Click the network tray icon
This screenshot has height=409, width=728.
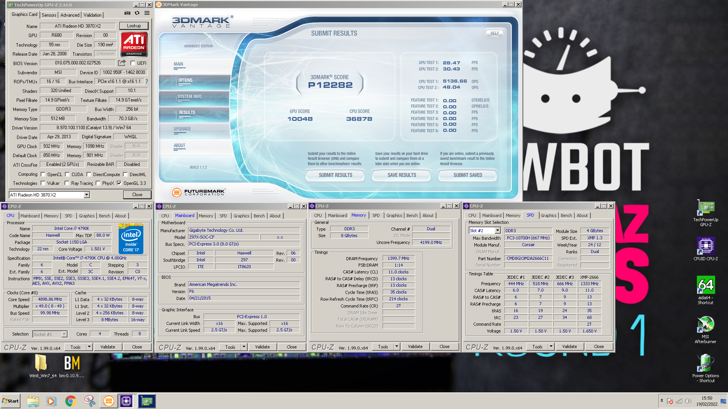point(679,401)
